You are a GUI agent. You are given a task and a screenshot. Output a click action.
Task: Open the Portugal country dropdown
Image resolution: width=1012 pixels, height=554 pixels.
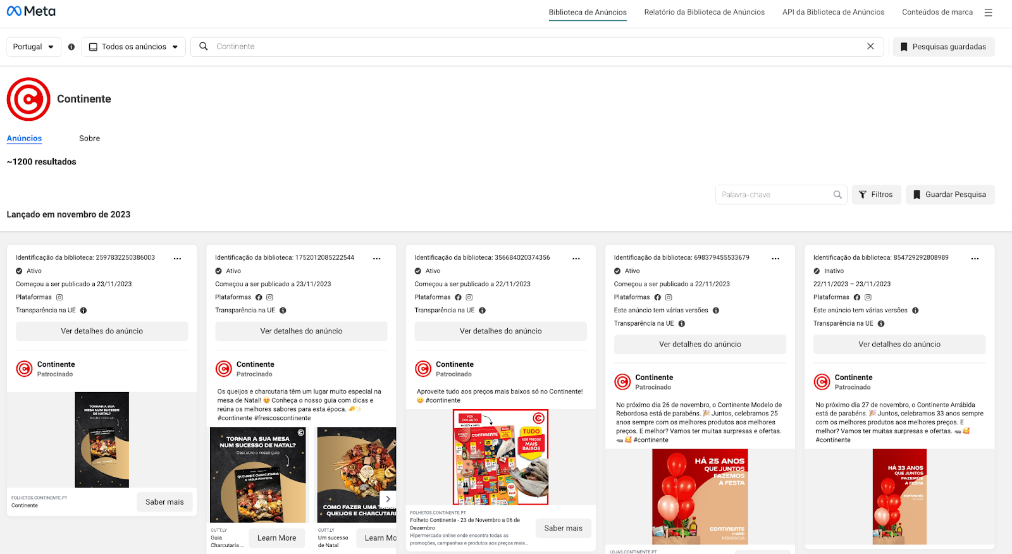34,47
